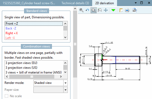Open the window tab list dropdown arrow
This screenshot has width=152, height=99.
136,3
